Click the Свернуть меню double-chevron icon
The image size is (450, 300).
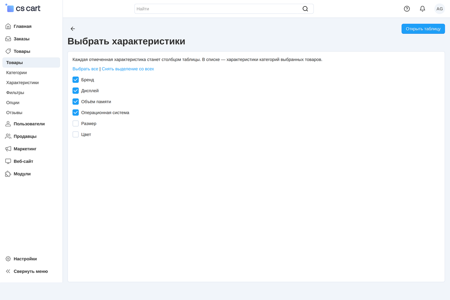8,271
